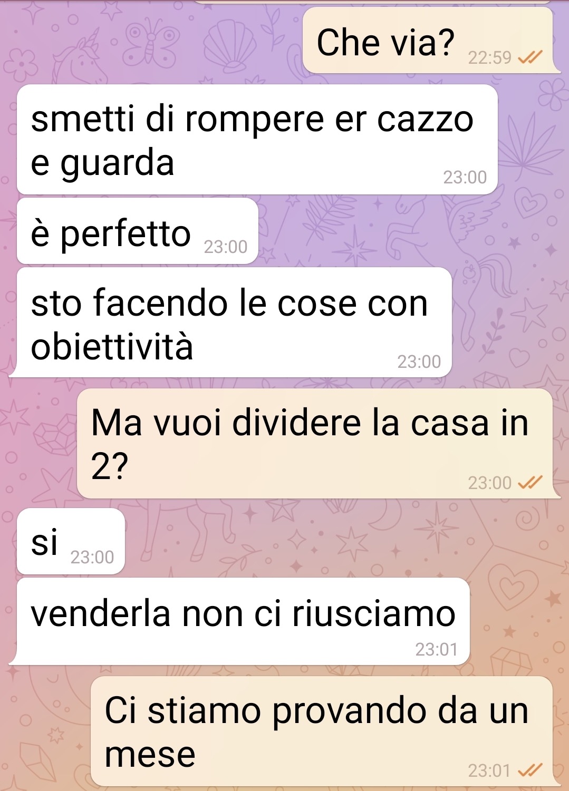The height and width of the screenshot is (791, 569).
Task: Tap the 'venderla non ci riusciamo' message
Action: (x=243, y=621)
